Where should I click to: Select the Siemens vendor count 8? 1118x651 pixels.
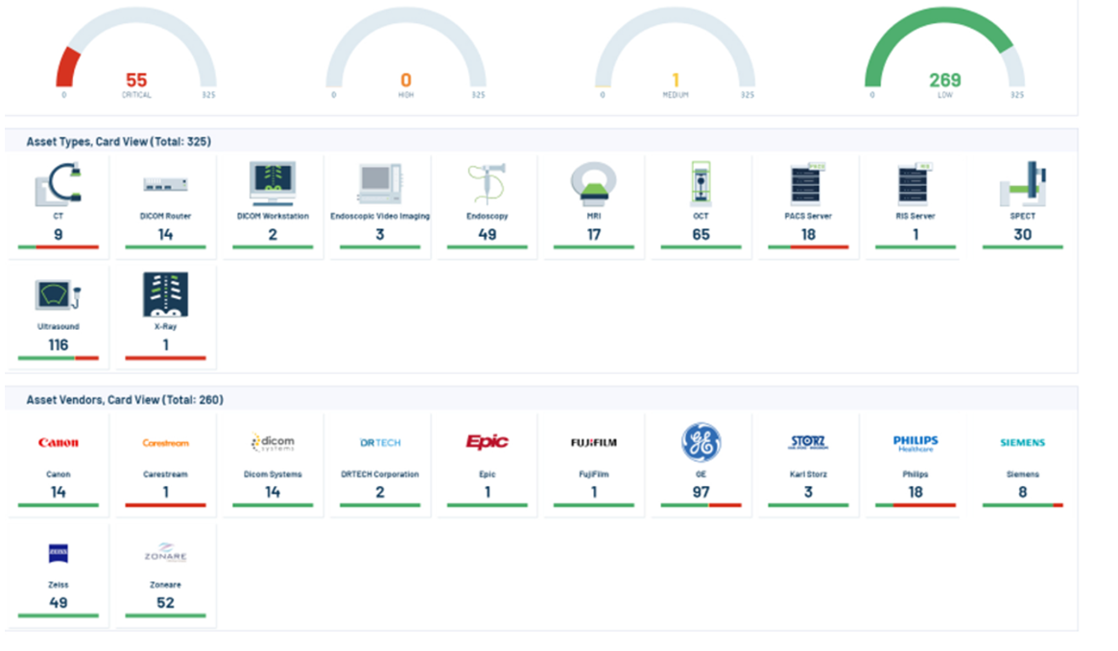coord(1022,492)
